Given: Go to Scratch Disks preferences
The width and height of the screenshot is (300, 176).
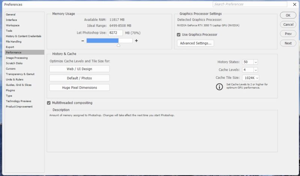Looking at the screenshot, I should tap(24, 63).
